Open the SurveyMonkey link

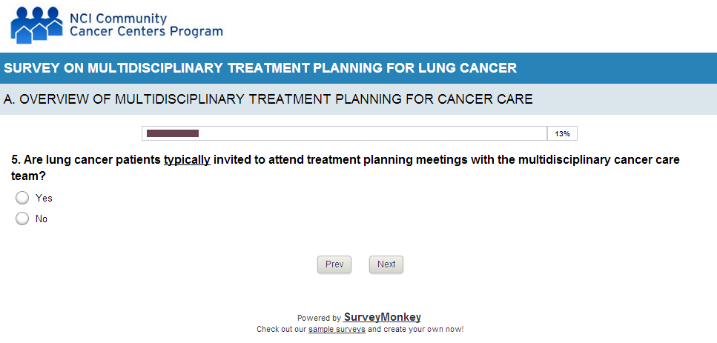click(382, 317)
